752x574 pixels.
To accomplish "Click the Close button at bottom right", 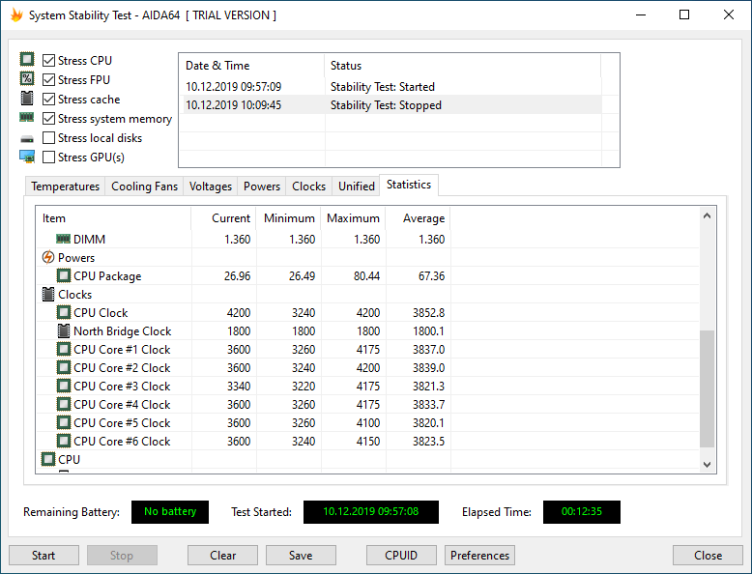I will pyautogui.click(x=708, y=556).
